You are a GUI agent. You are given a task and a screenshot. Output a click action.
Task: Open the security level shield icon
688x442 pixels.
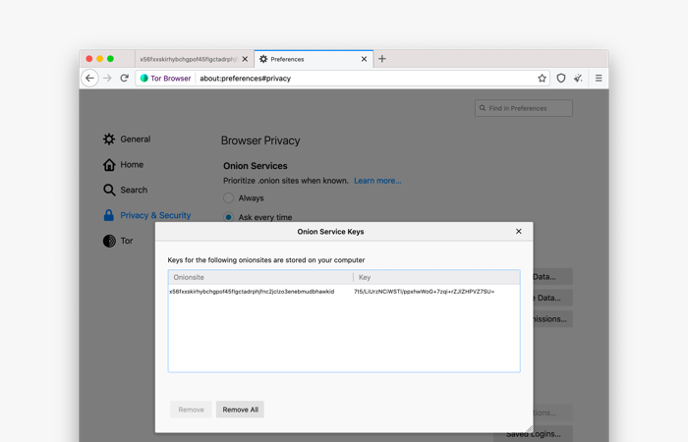pos(561,79)
